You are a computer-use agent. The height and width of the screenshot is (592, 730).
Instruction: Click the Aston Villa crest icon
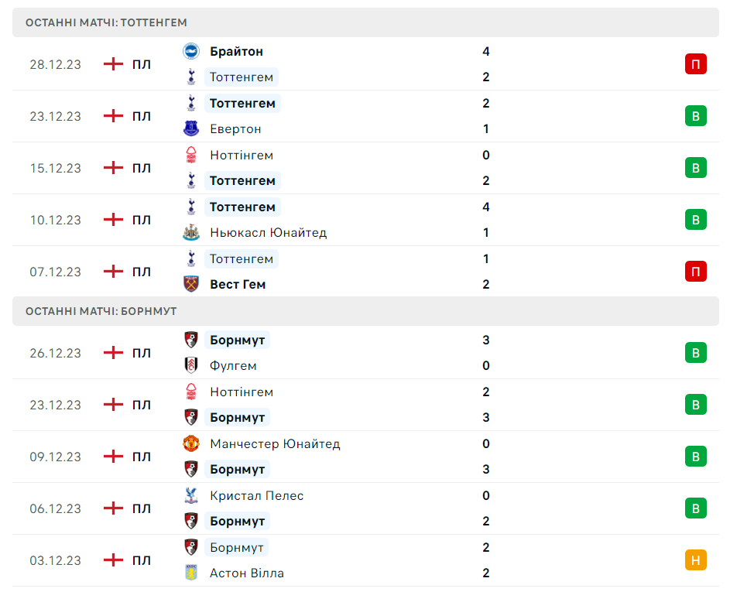point(190,573)
